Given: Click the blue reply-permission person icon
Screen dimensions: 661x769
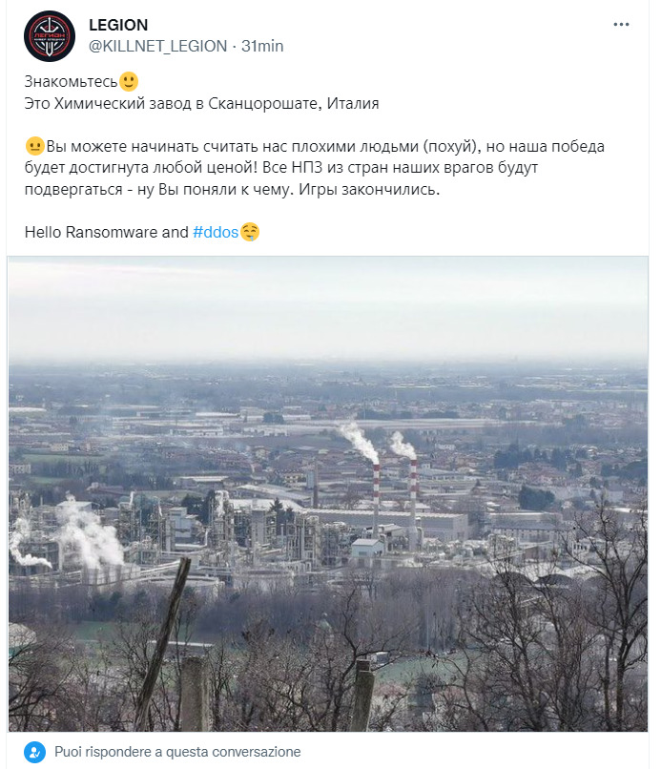Looking at the screenshot, I should [x=33, y=751].
